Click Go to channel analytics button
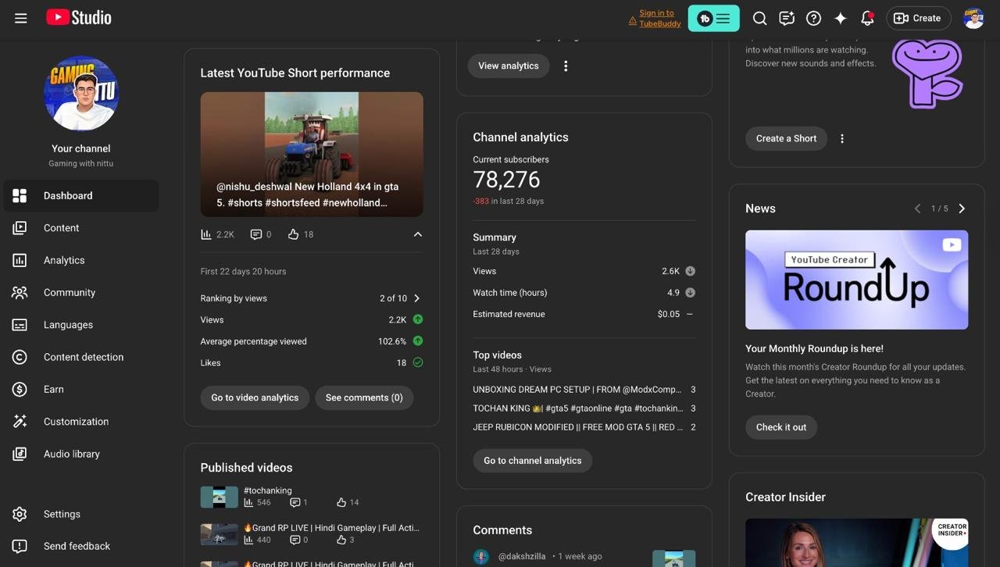The width and height of the screenshot is (1000, 567). pos(532,461)
